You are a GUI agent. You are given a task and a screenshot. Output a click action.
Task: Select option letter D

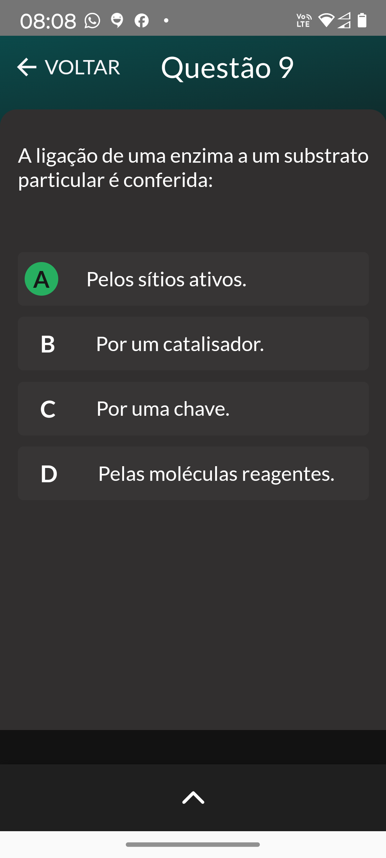click(x=49, y=474)
